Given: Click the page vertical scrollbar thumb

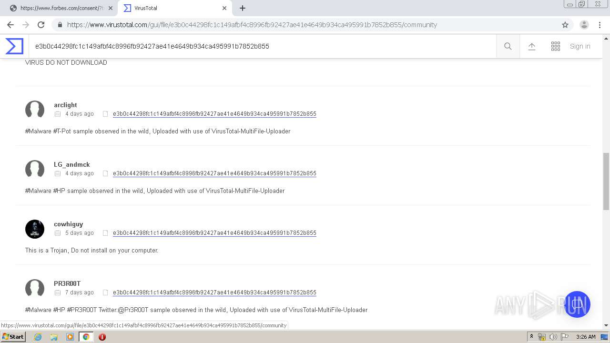Looking at the screenshot, I should (x=606, y=181).
